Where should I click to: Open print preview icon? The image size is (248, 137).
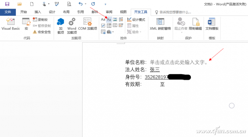pyautogui.click(x=69, y=4)
